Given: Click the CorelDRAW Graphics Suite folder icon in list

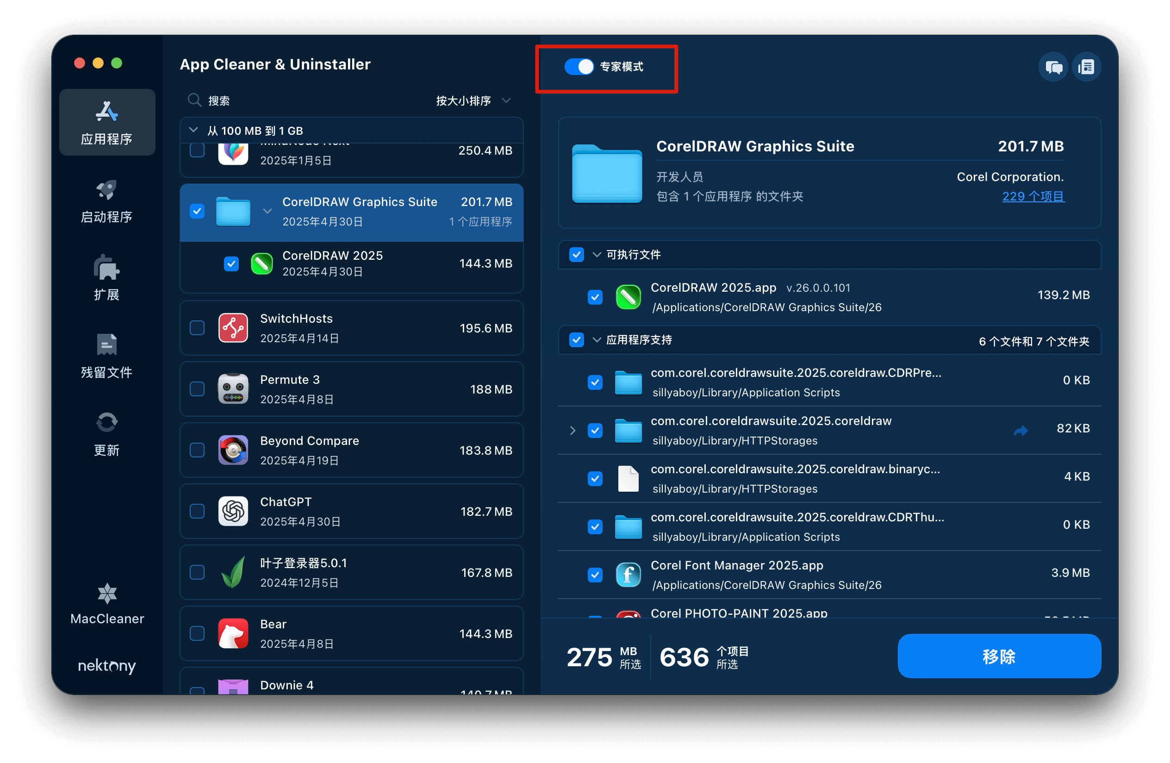Looking at the screenshot, I should 233,212.
